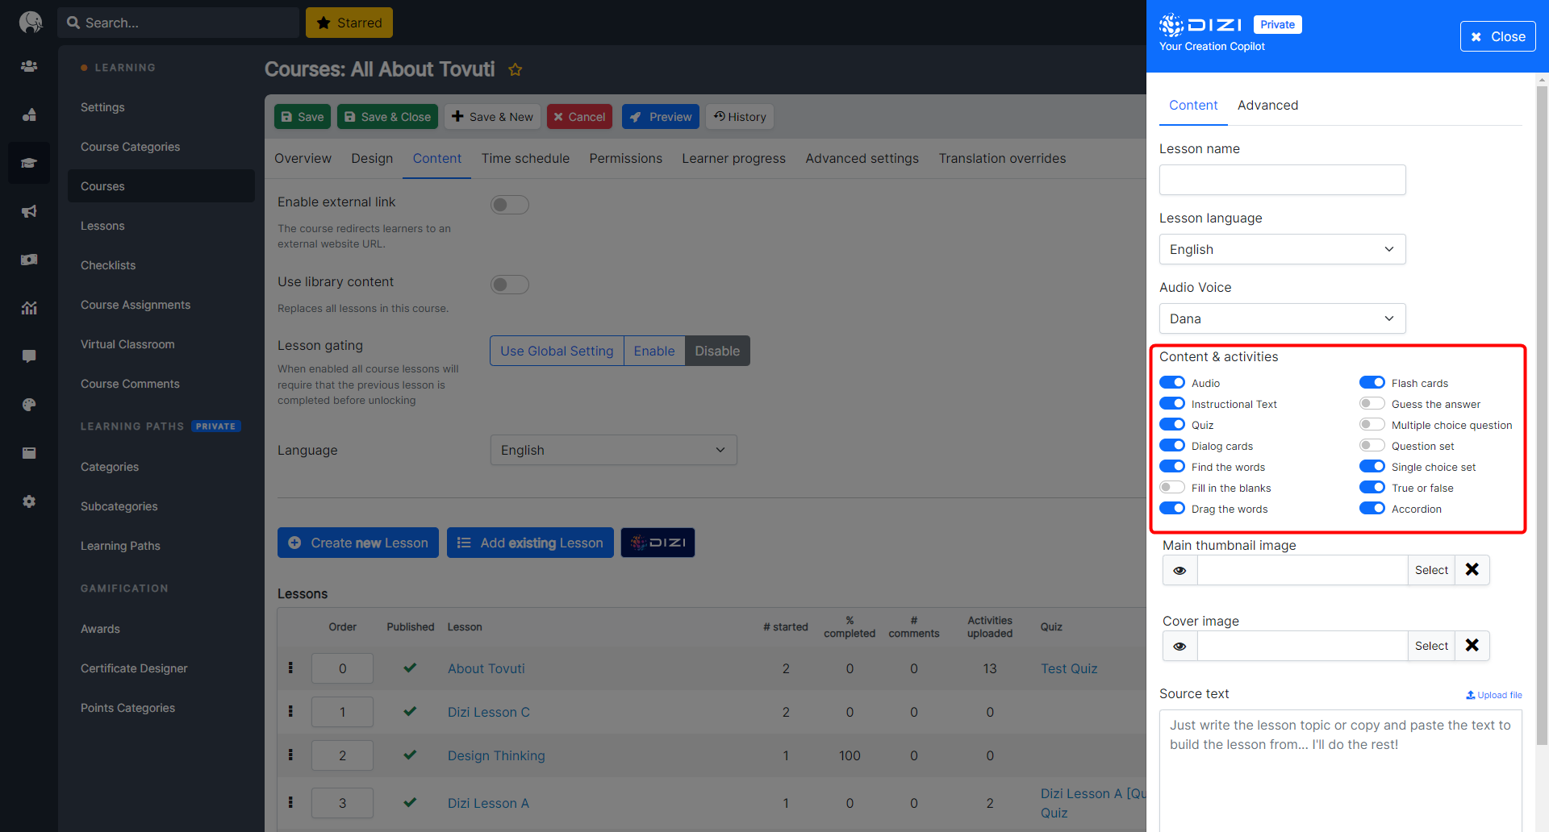
Task: Grab drag handle of Dizi Lesson A row
Action: click(x=290, y=803)
